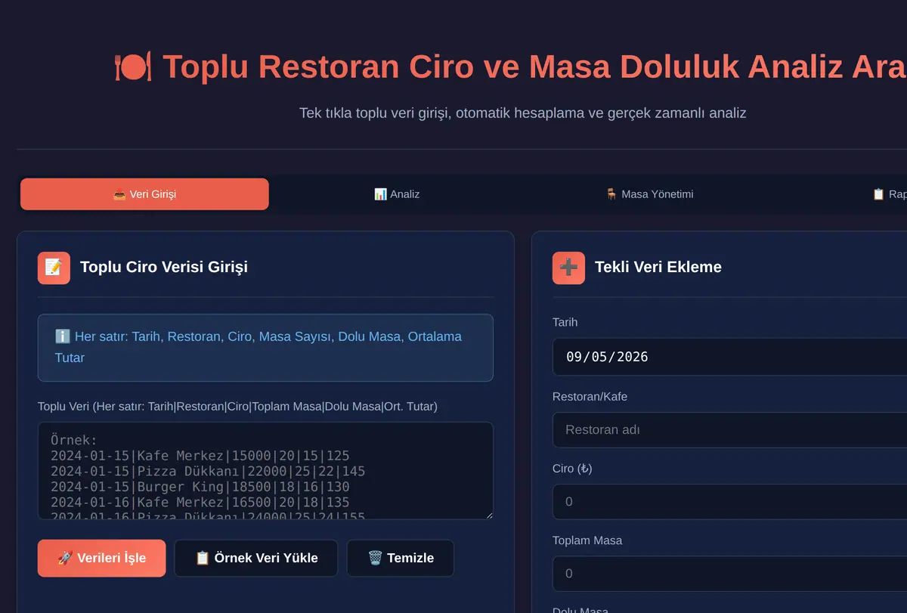This screenshot has width=907, height=613.
Task: Click the Ciro (₺) input field
Action: coord(729,502)
